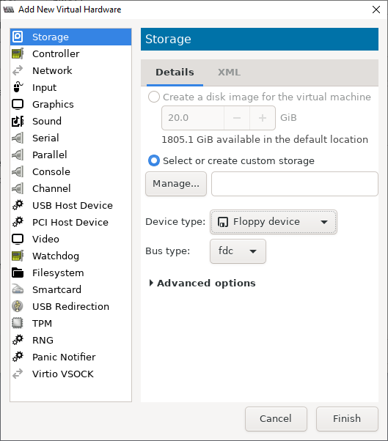Increase disk size with plus button

coord(263,118)
